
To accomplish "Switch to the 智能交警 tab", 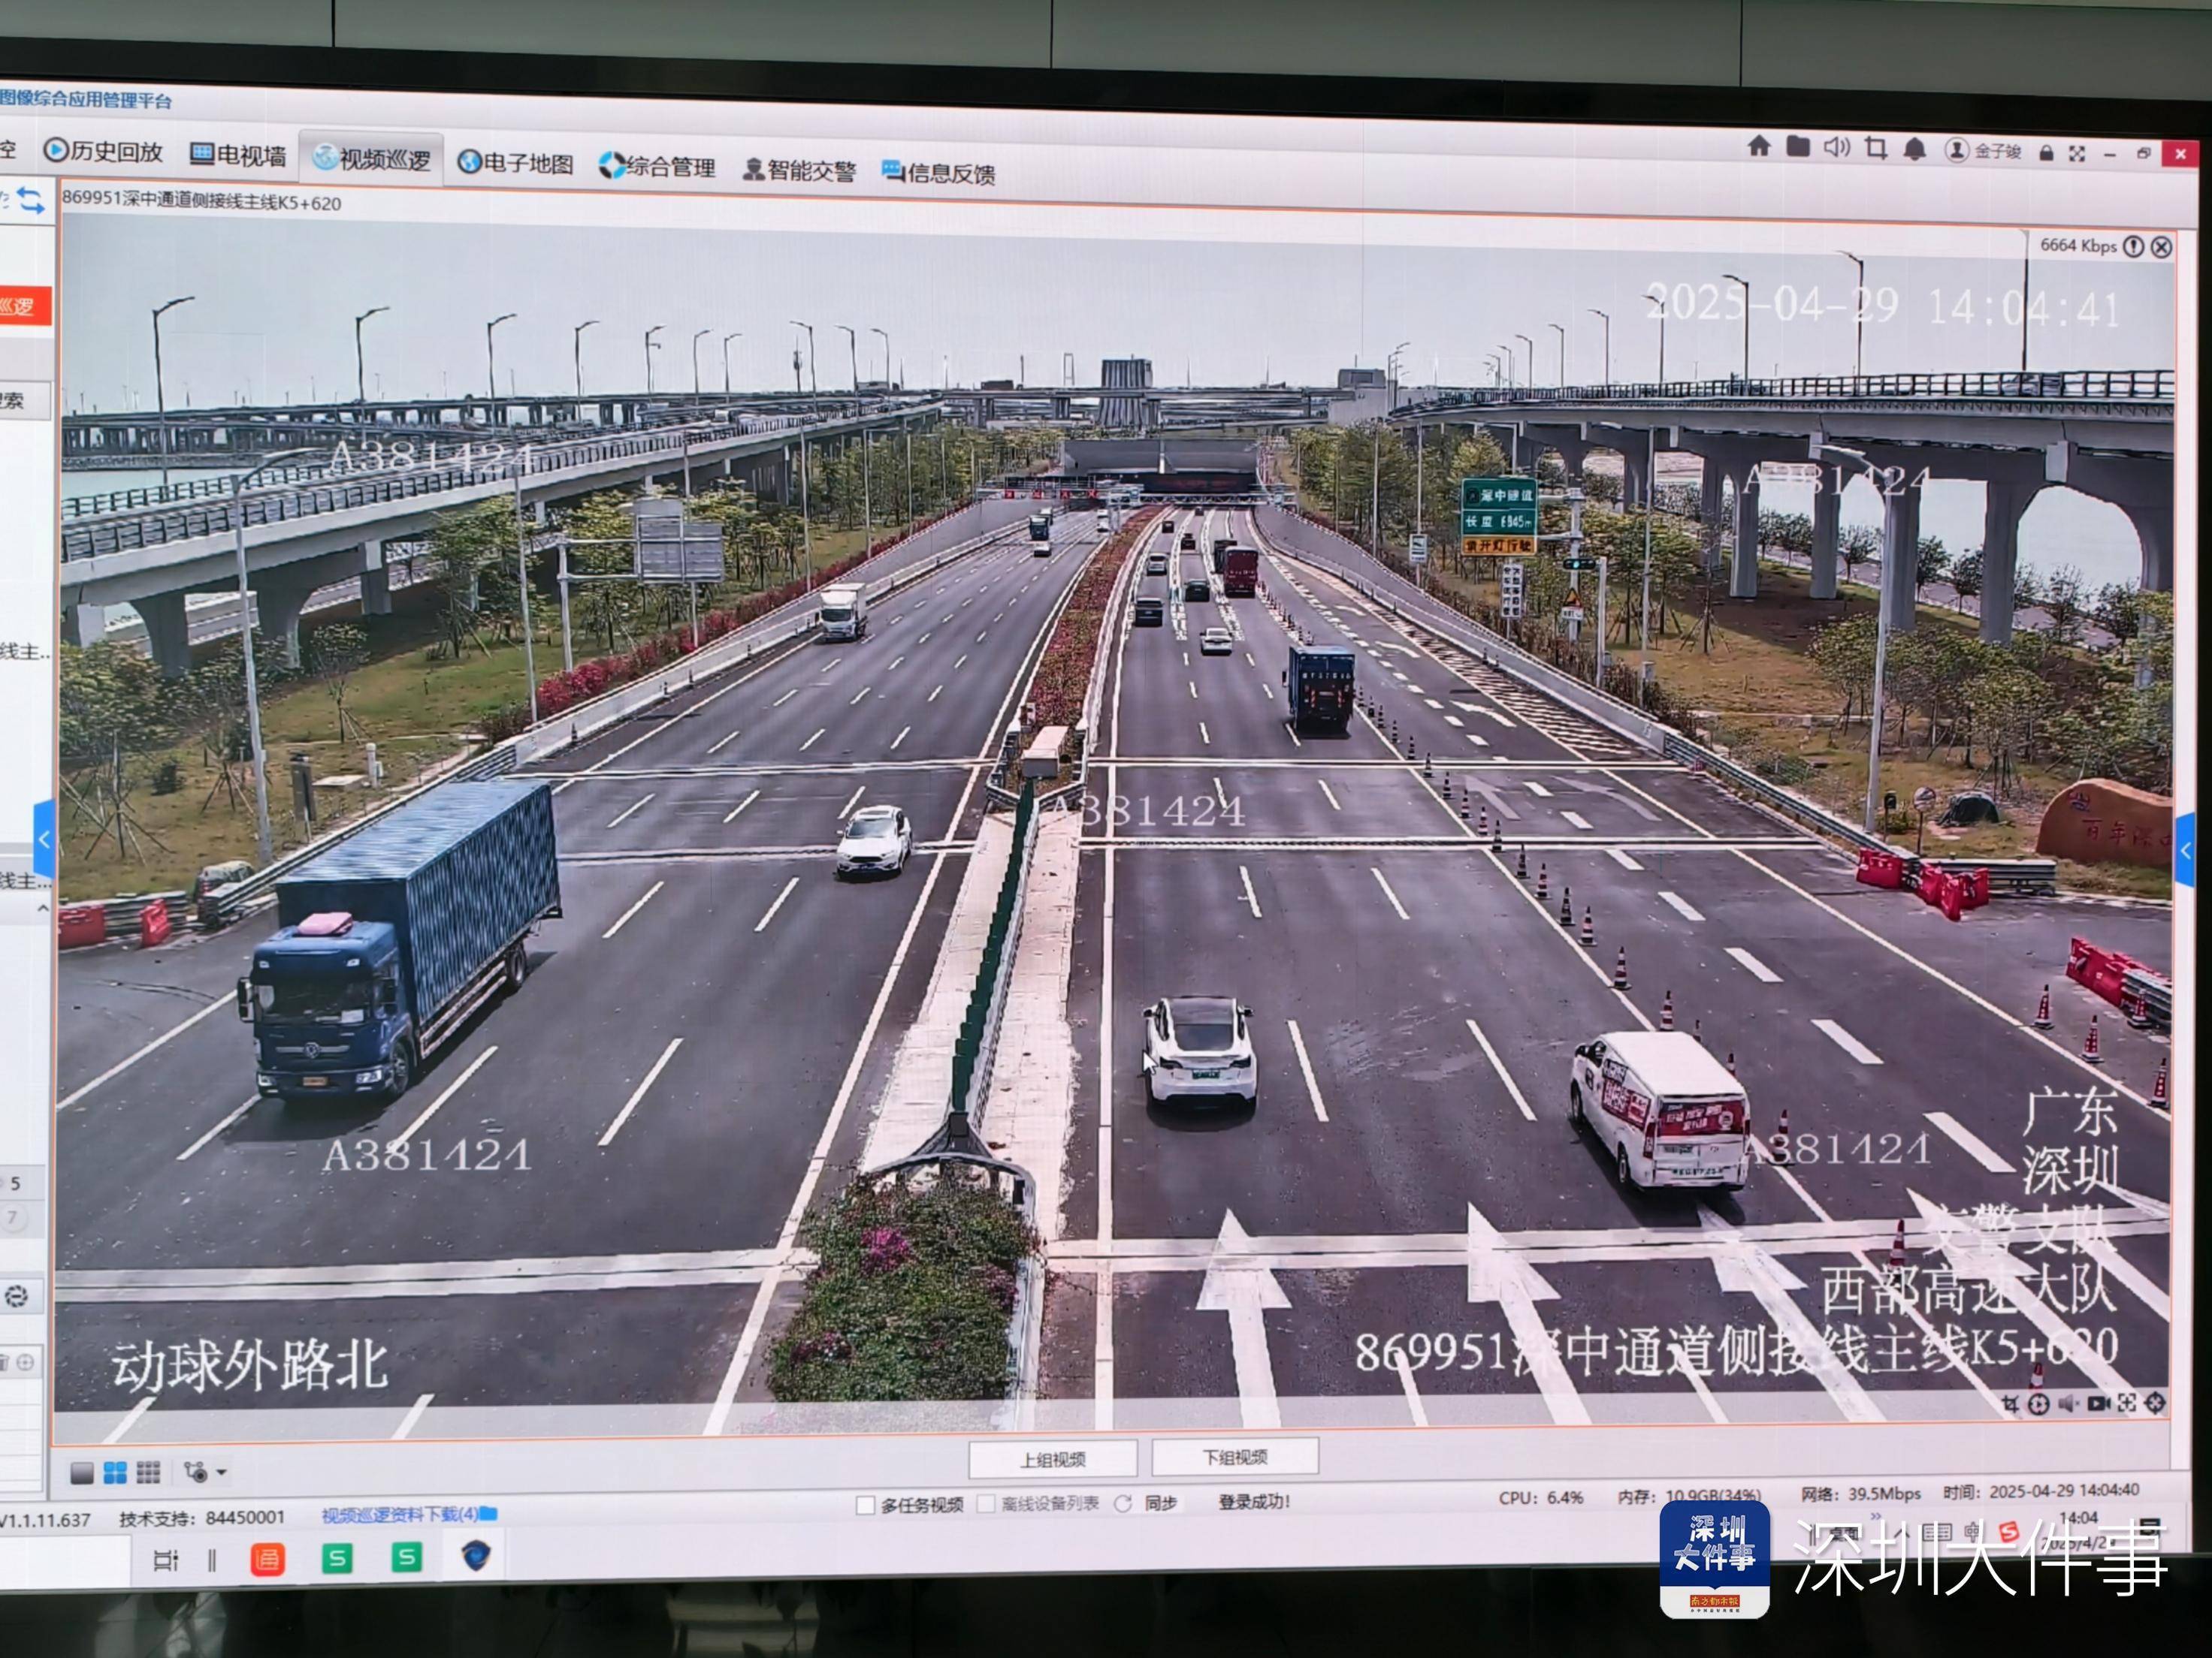I will (799, 170).
